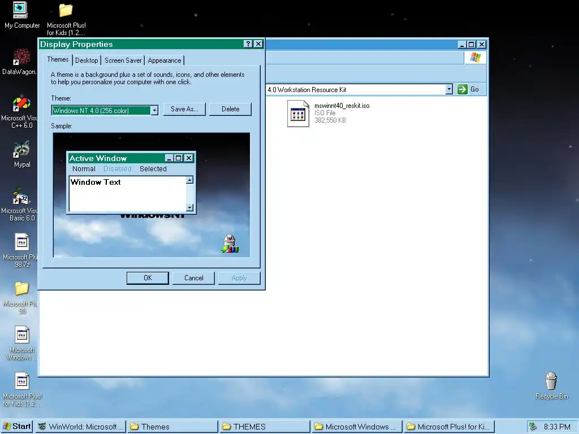Switch to the Appearance tab
Viewport: 579px width, 434px height.
tap(165, 60)
